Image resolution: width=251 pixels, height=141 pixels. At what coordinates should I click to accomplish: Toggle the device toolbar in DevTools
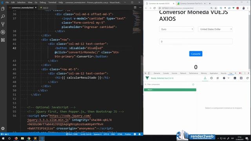point(149,73)
